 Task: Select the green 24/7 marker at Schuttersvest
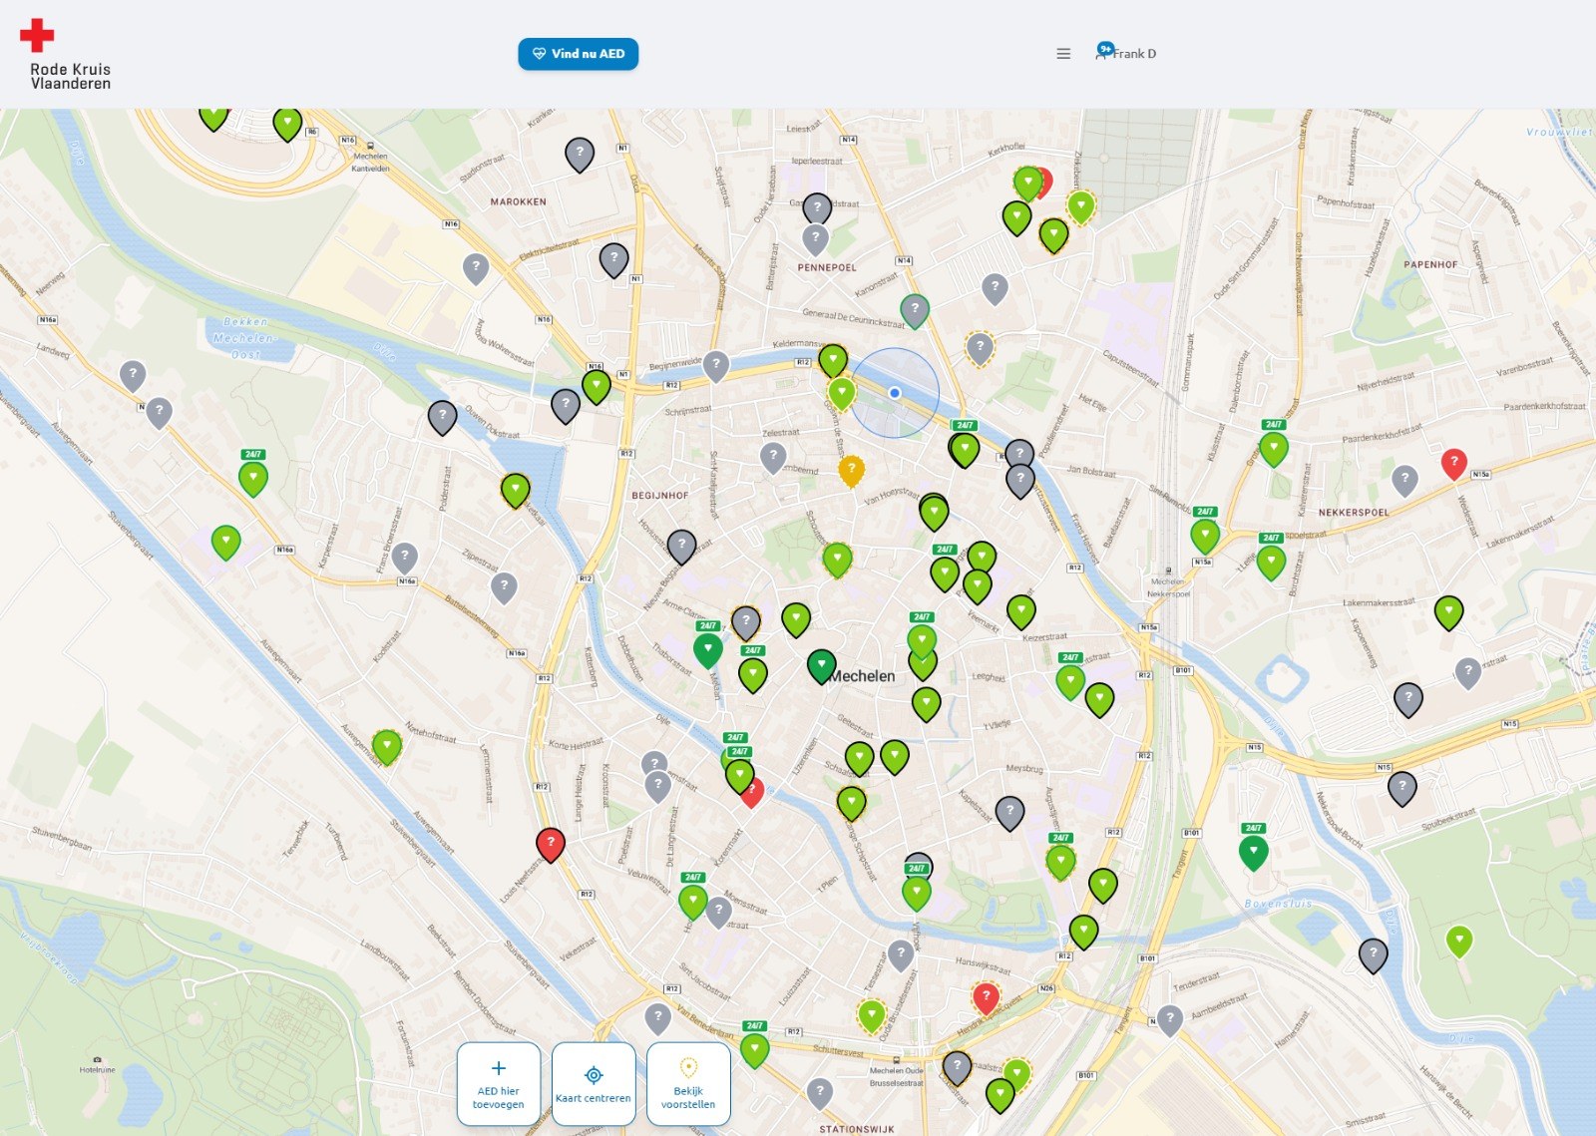coord(755,1050)
